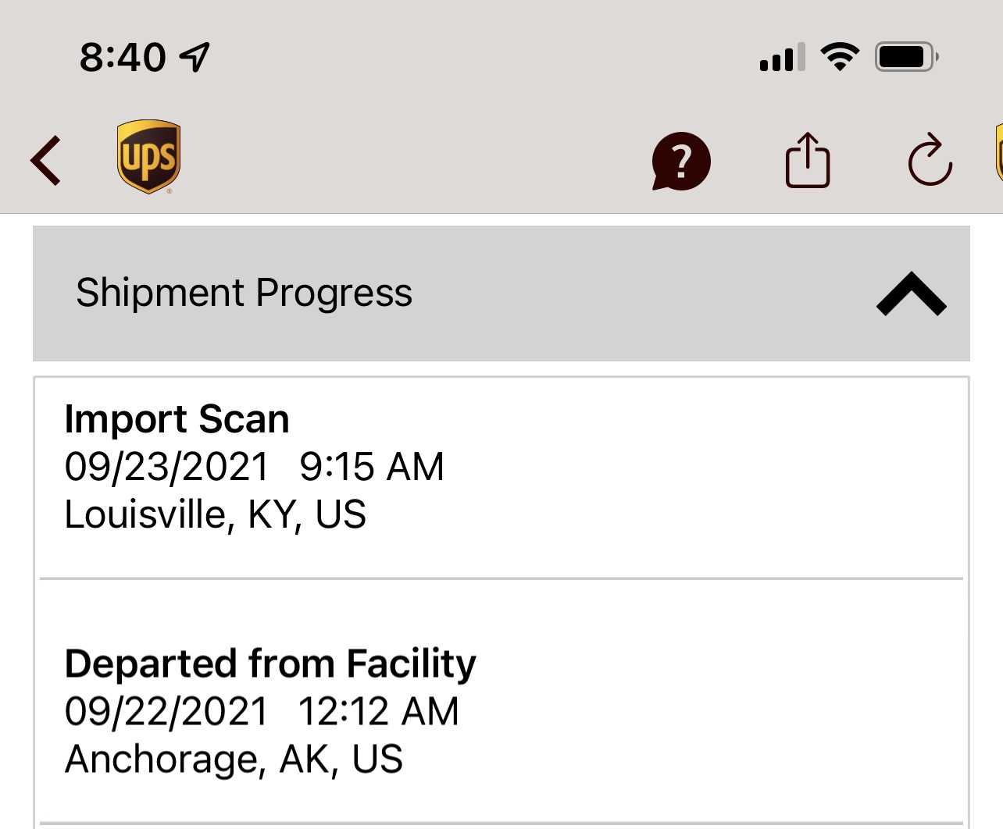Open the help chat question icon
The image size is (1003, 829).
(x=681, y=162)
